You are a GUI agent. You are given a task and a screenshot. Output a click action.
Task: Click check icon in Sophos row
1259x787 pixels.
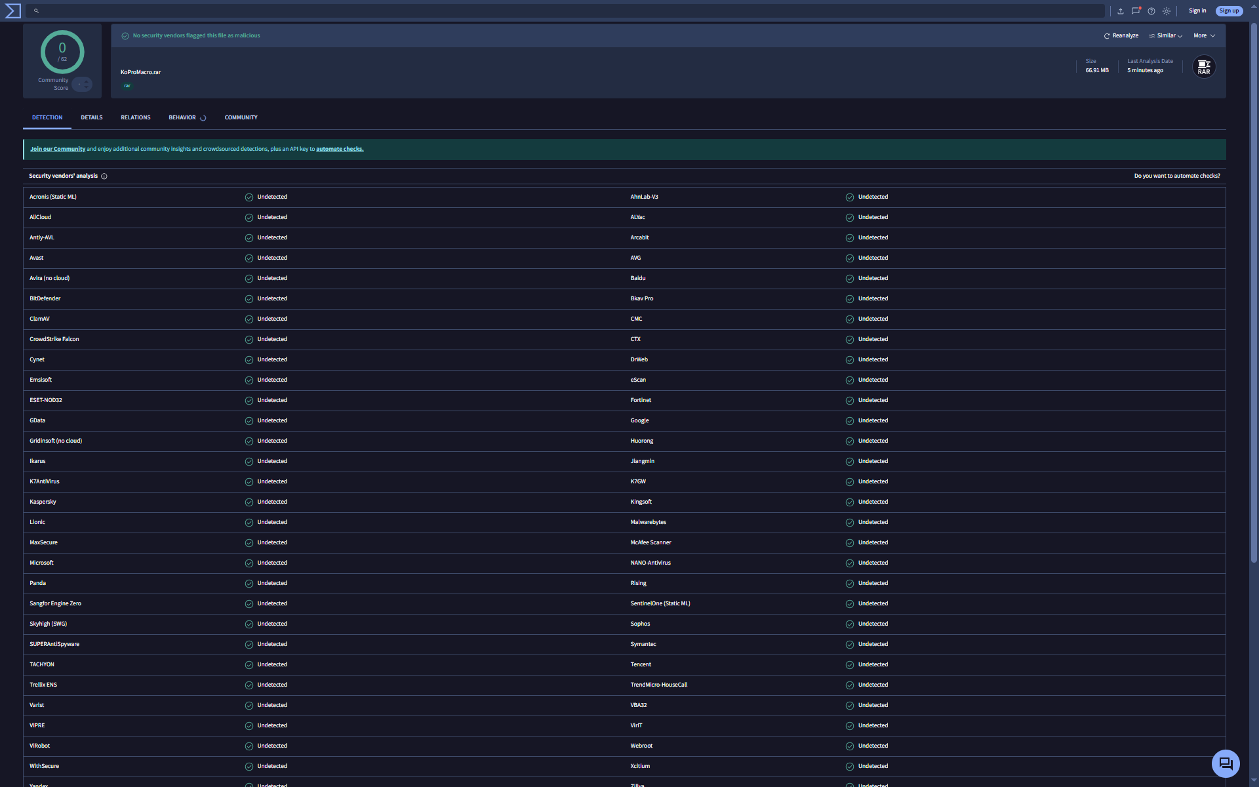[x=850, y=624]
